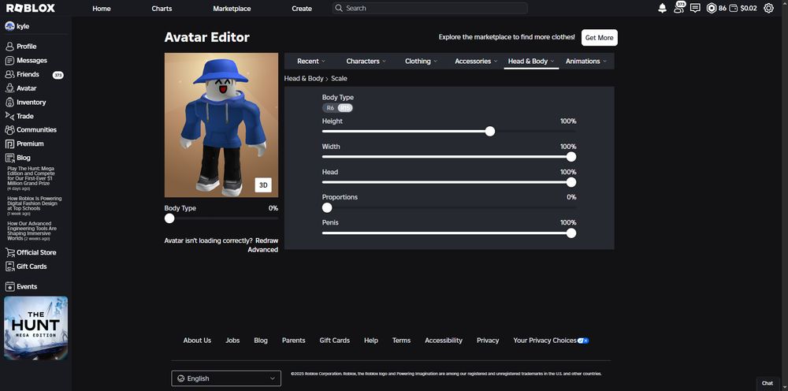788x391 pixels.
Task: Click the Head slider handle
Action: (x=571, y=182)
